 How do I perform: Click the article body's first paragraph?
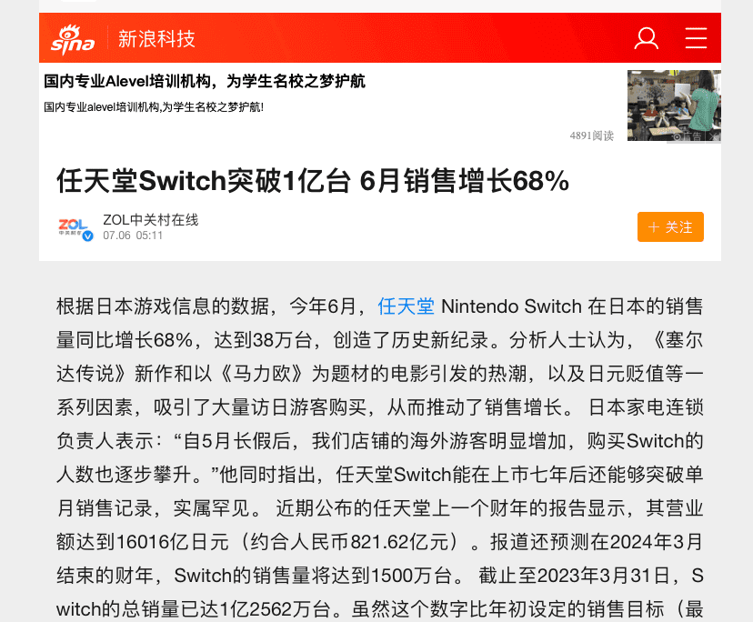click(380, 457)
